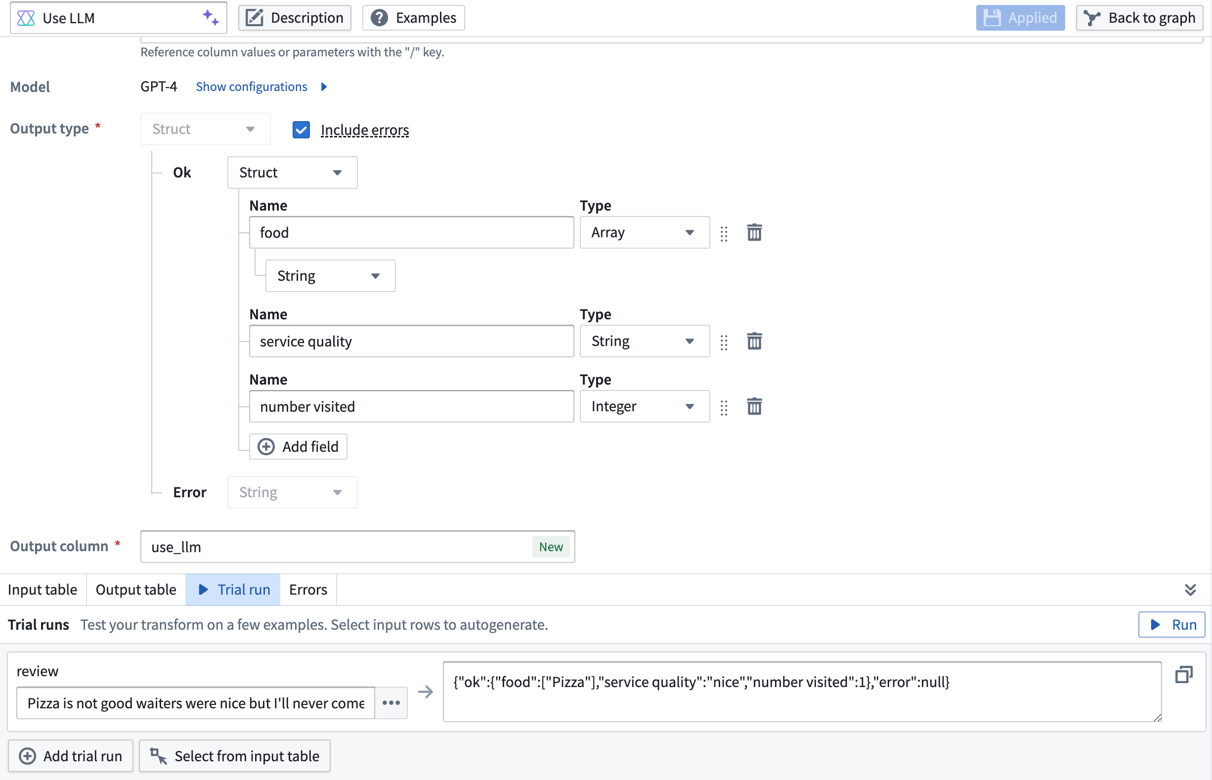Toggle the Include errors checkbox
The image size is (1212, 780).
301,130
